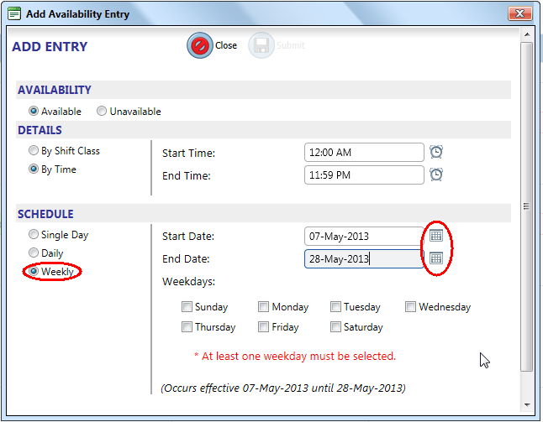This screenshot has width=543, height=422.
Task: Select the Available radio option
Action: (34, 111)
